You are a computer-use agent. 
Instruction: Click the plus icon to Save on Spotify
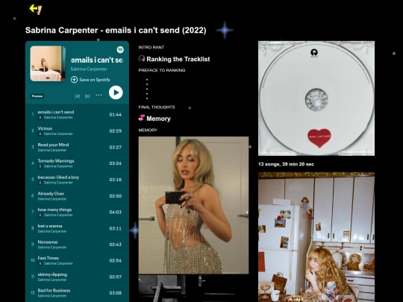click(74, 80)
